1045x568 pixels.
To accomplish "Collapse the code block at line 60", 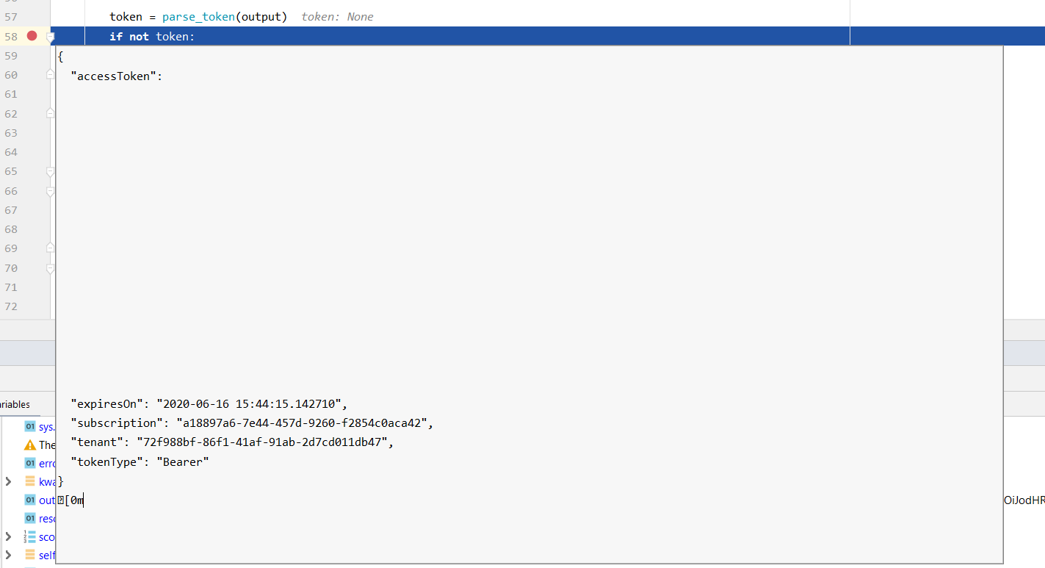I will pyautogui.click(x=50, y=74).
